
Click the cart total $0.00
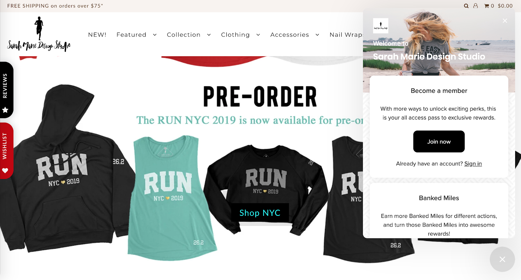(505, 6)
